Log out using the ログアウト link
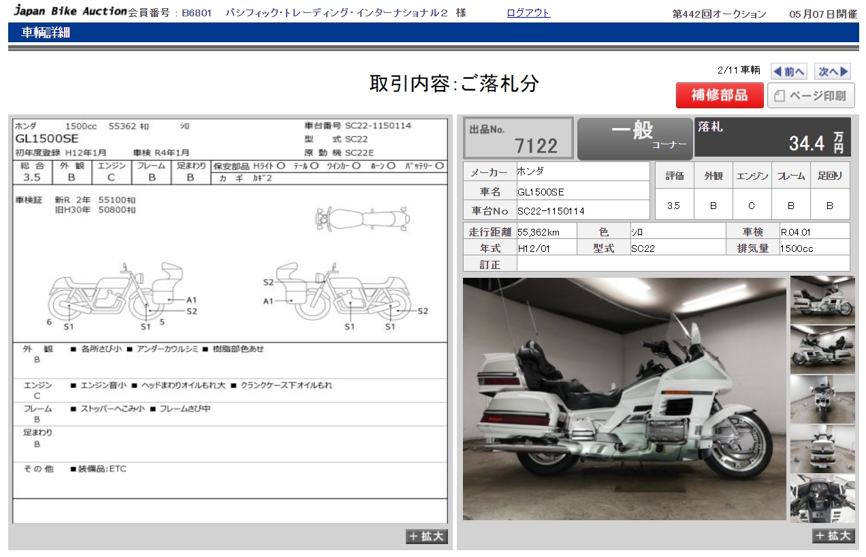The width and height of the screenshot is (866, 557). pos(528,13)
